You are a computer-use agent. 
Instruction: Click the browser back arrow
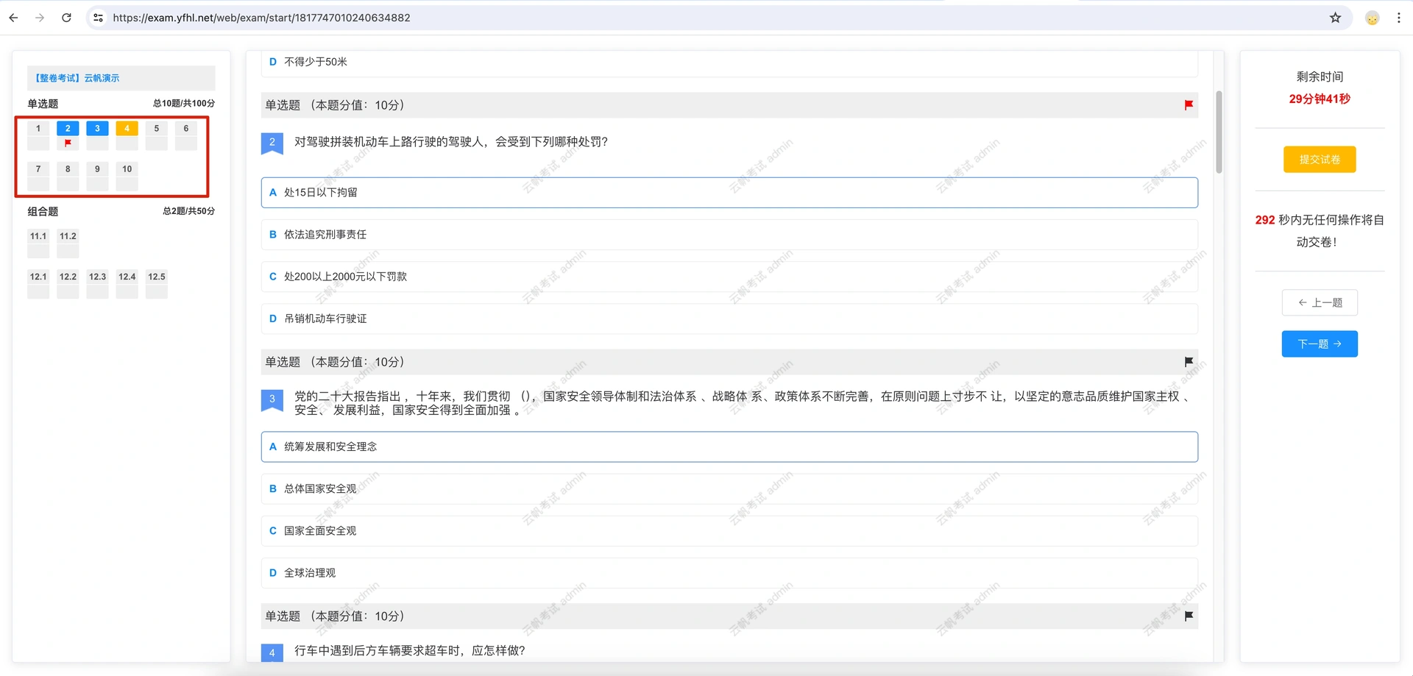[13, 18]
